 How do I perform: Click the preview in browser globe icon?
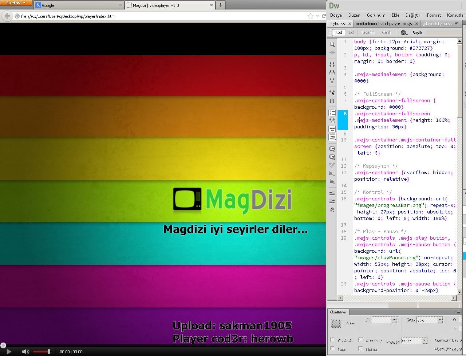pyautogui.click(x=404, y=32)
